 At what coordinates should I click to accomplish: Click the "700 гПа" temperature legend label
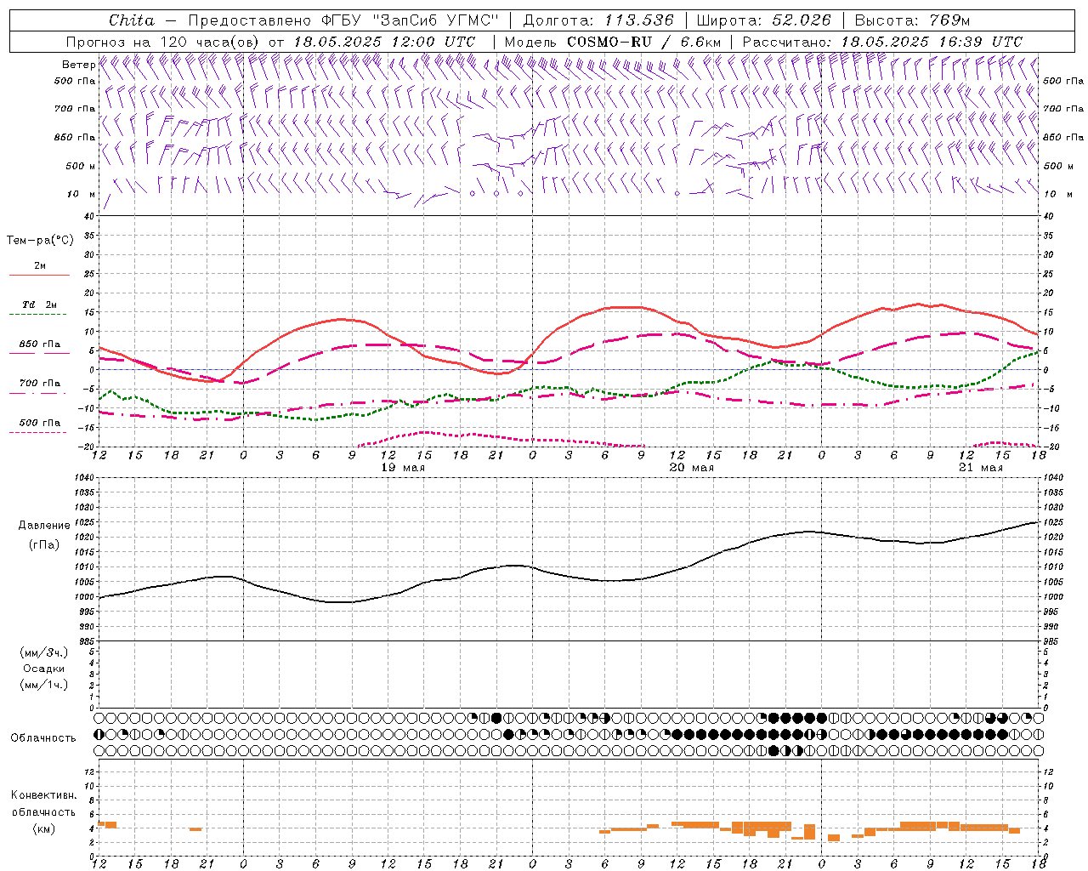tap(40, 384)
